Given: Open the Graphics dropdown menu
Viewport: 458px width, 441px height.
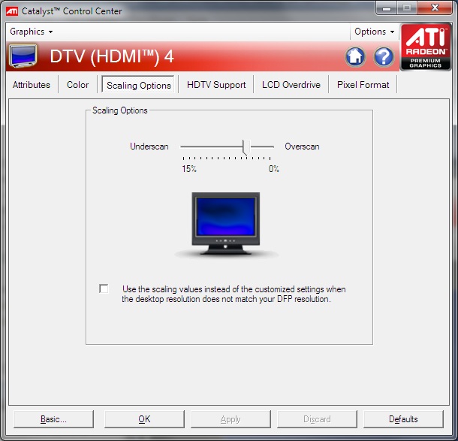Looking at the screenshot, I should 32,32.
